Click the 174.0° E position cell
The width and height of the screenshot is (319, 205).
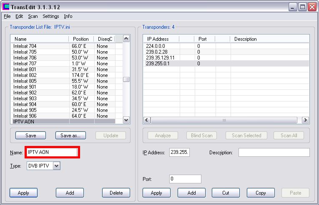point(82,75)
